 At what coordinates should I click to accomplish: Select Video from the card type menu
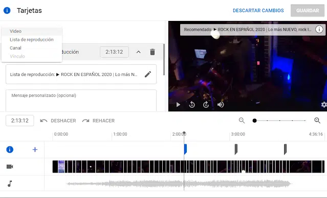[x=32, y=31]
